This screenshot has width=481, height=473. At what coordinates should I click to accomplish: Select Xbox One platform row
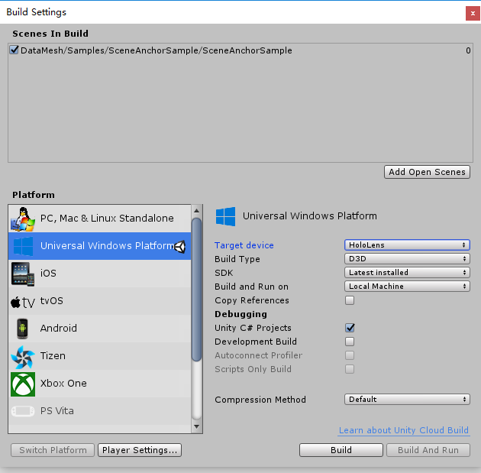[x=99, y=384]
